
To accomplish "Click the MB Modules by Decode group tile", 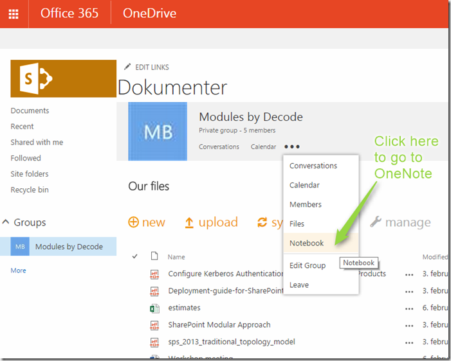I will [x=158, y=131].
